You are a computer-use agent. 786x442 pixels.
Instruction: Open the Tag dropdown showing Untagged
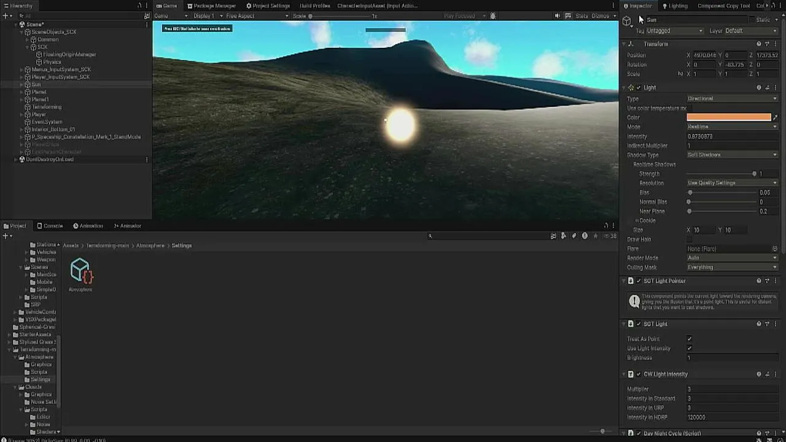click(674, 31)
